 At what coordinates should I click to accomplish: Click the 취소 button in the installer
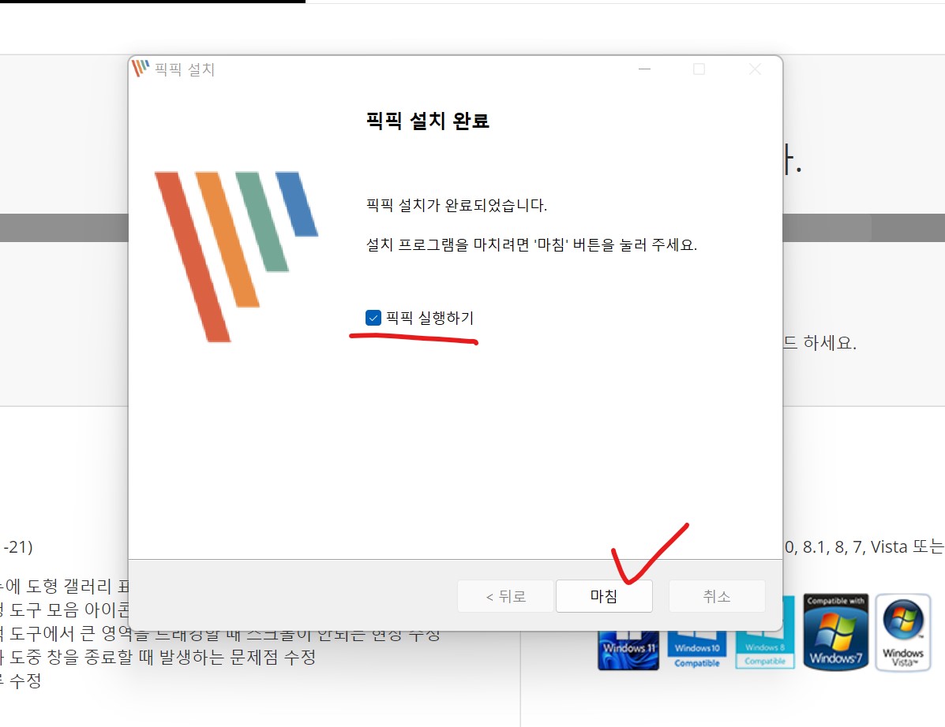717,596
